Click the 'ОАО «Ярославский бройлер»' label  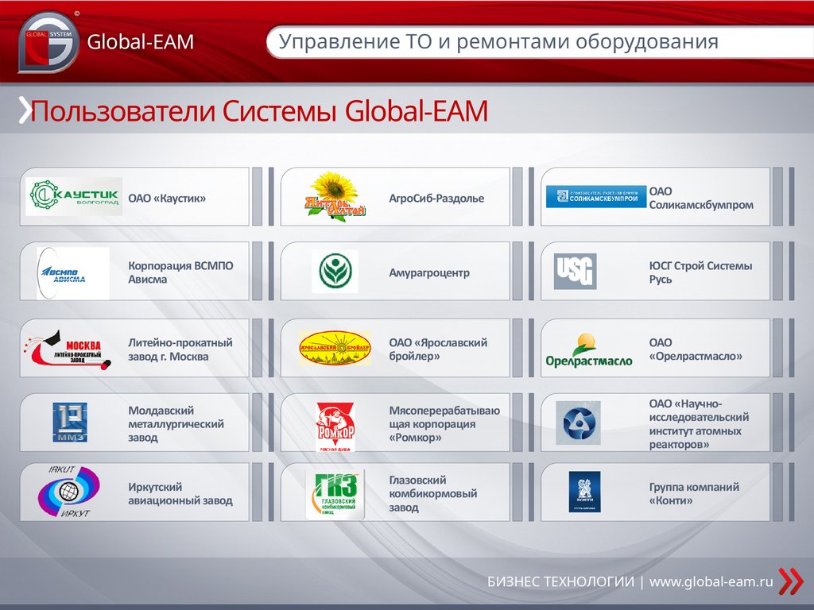(438, 349)
